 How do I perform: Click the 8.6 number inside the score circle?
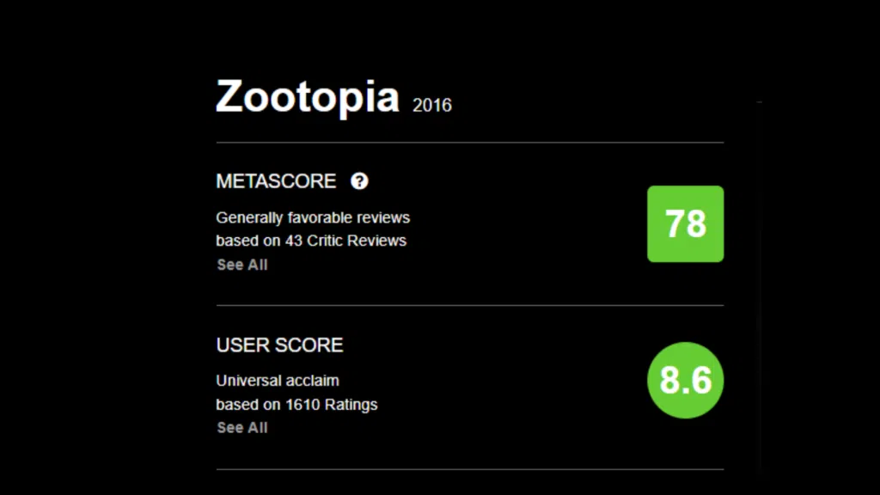point(685,379)
